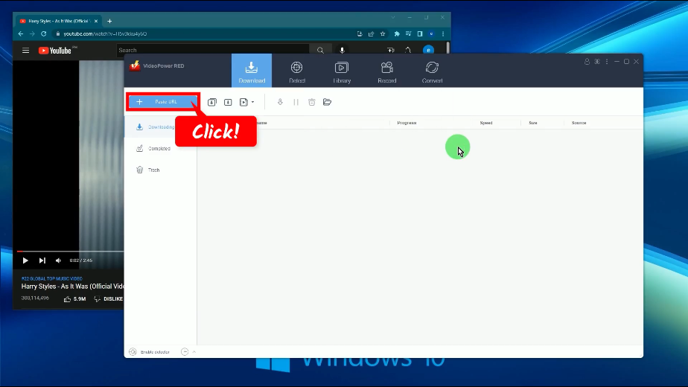Select Completed in the sidebar

pyautogui.click(x=161, y=148)
